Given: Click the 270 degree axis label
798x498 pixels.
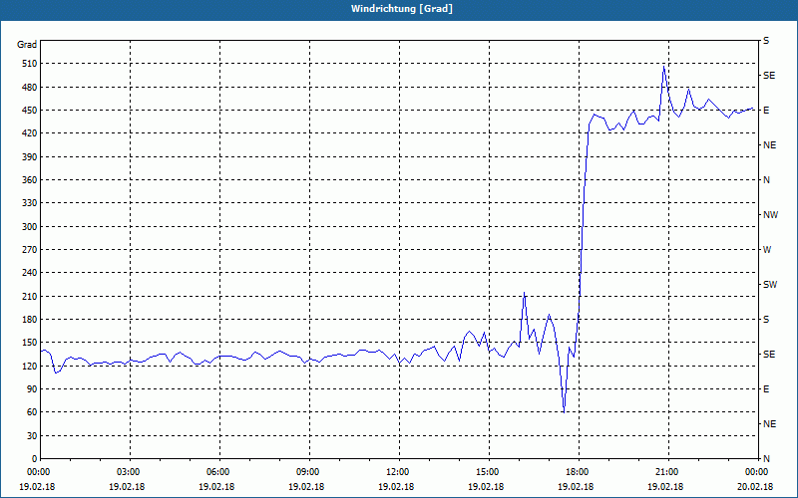Looking at the screenshot, I should point(31,250).
